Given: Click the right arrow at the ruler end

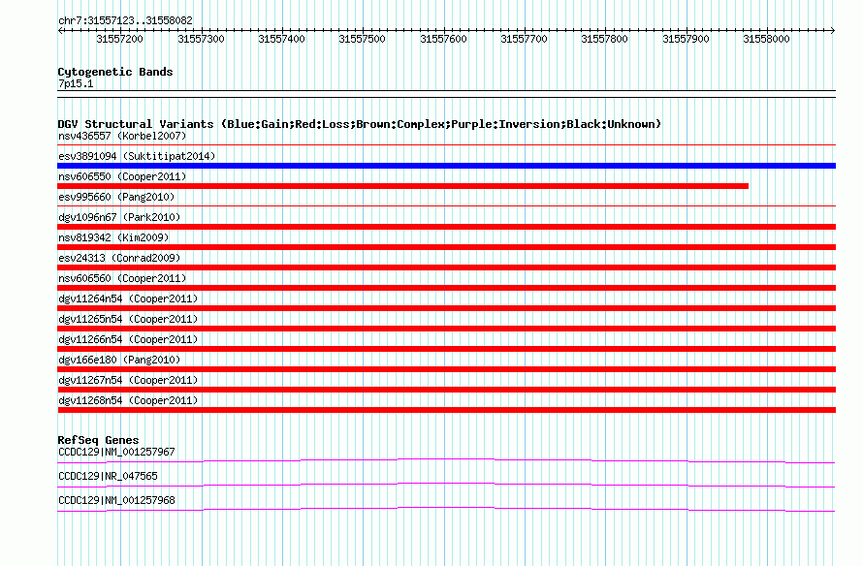Looking at the screenshot, I should tap(832, 31).
